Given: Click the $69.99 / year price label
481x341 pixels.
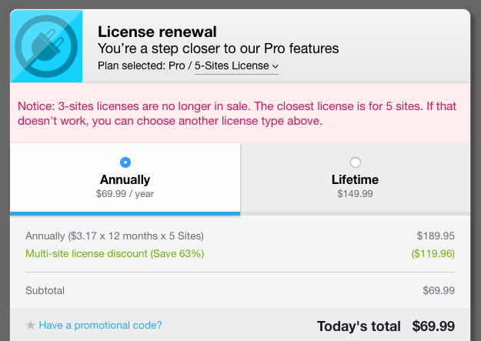Looking at the screenshot, I should pyautogui.click(x=125, y=194).
